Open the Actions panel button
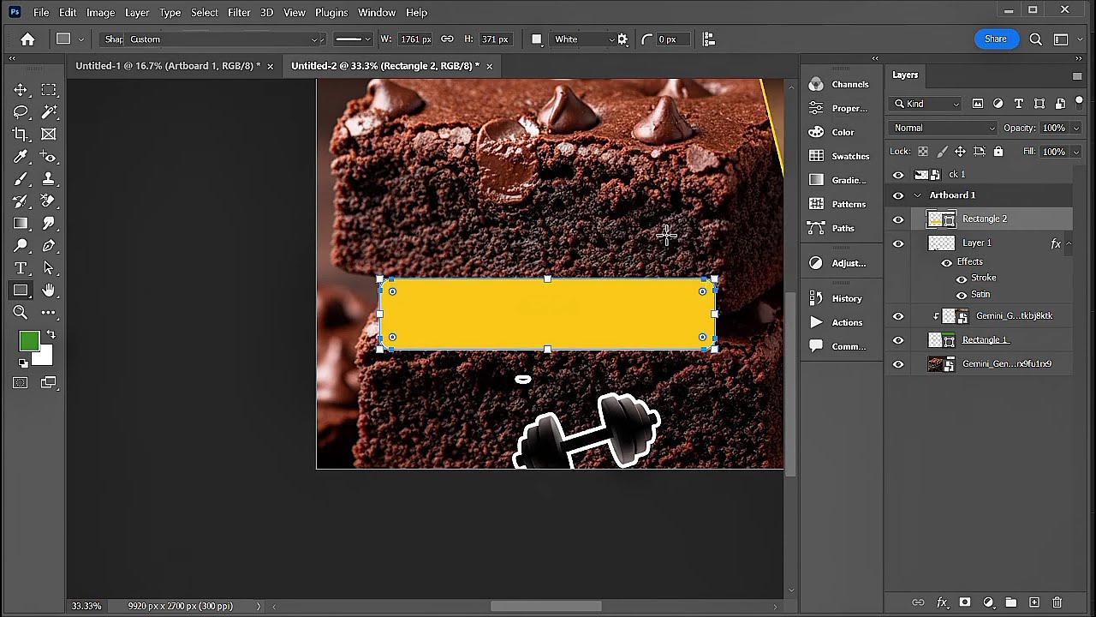Viewport: 1096px width, 617px height. 836,322
